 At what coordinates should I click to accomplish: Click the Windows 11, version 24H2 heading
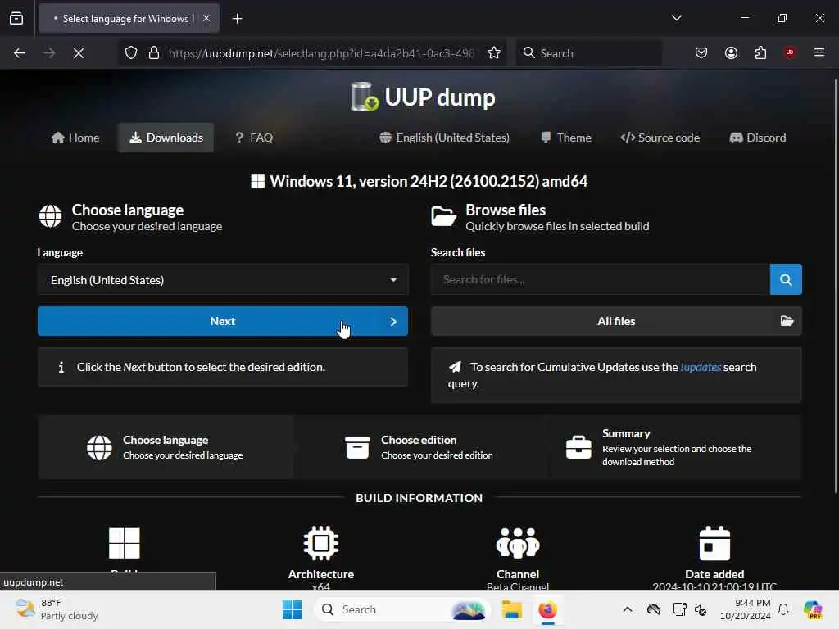click(x=419, y=181)
